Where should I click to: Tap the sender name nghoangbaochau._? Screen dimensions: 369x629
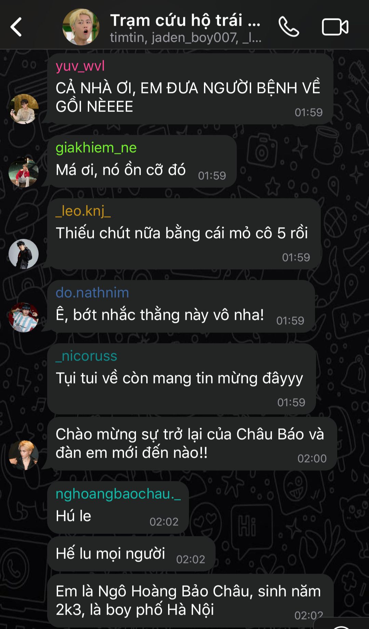(x=118, y=494)
